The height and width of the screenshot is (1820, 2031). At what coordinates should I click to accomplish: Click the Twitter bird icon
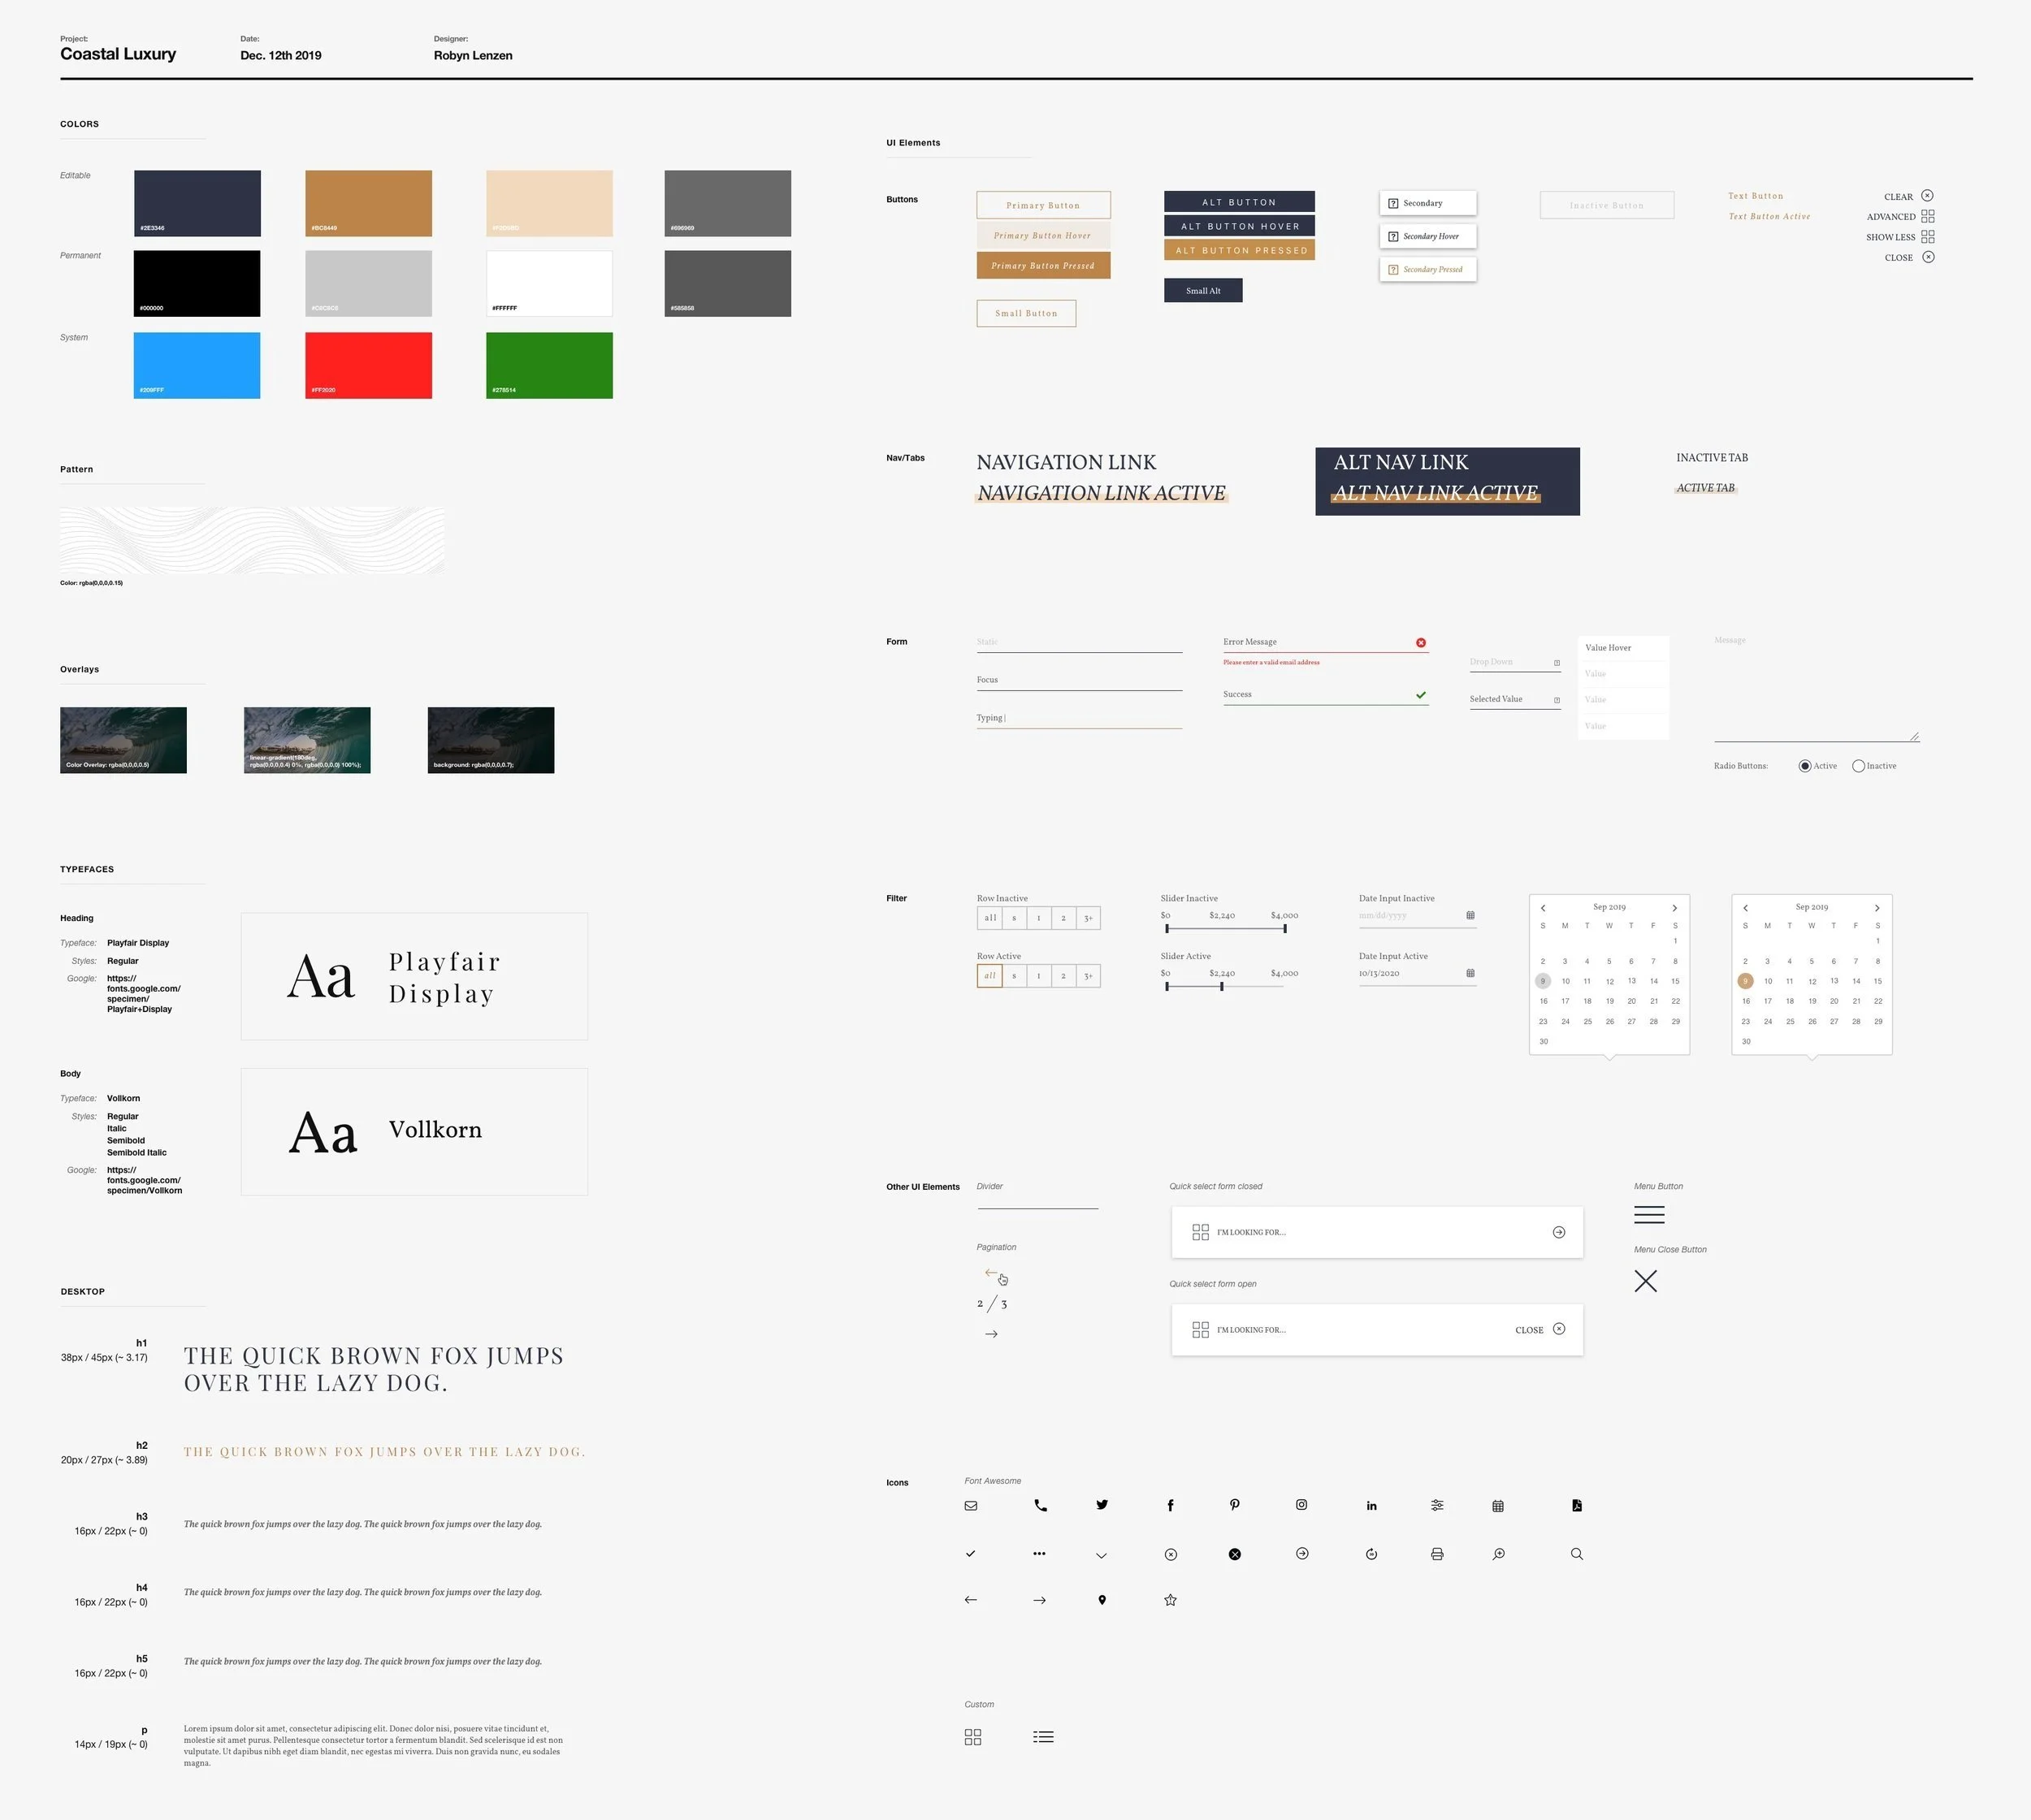(1102, 1505)
